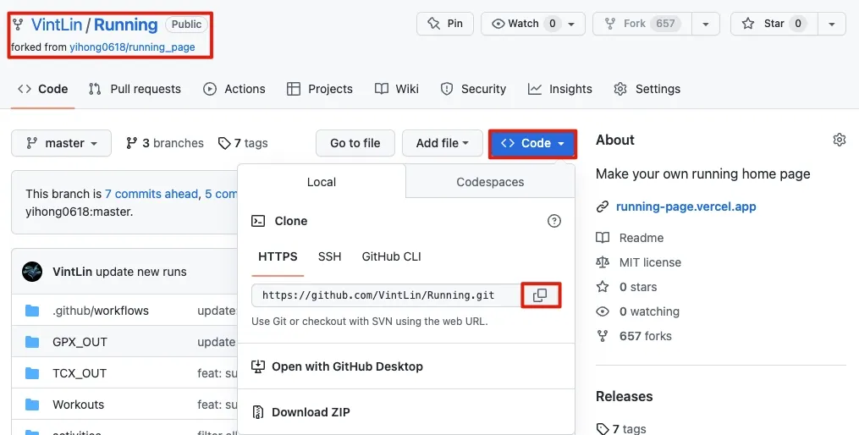Open the Wiki tab
Screen dimensions: 859x435
[397, 89]
